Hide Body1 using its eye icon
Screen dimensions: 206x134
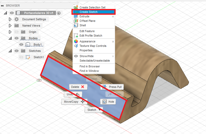[21, 44]
